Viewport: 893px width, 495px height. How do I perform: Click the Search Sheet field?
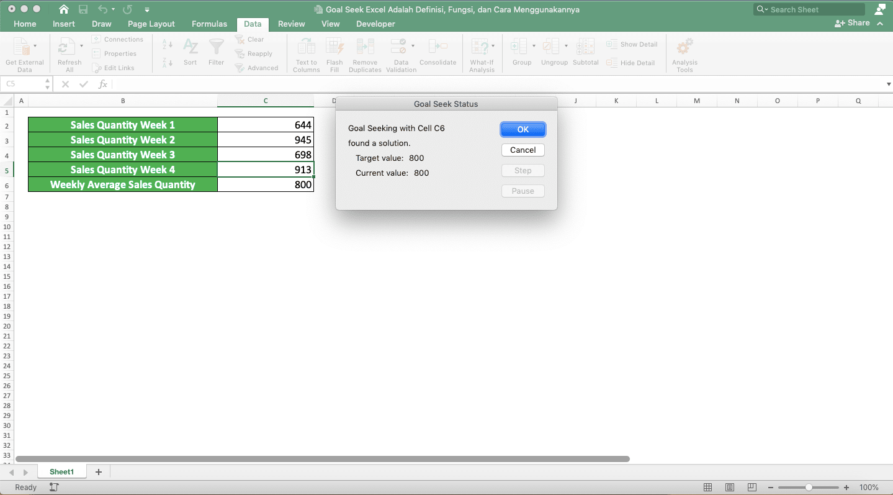809,9
